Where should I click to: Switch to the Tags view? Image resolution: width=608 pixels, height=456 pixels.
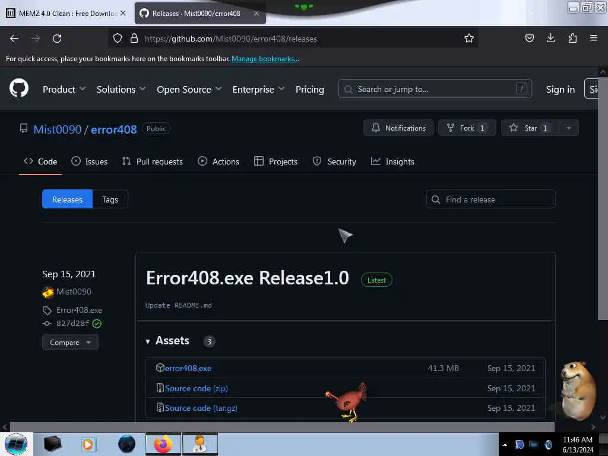110,199
